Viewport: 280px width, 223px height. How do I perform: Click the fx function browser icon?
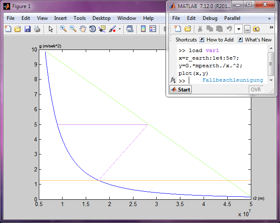click(173, 80)
